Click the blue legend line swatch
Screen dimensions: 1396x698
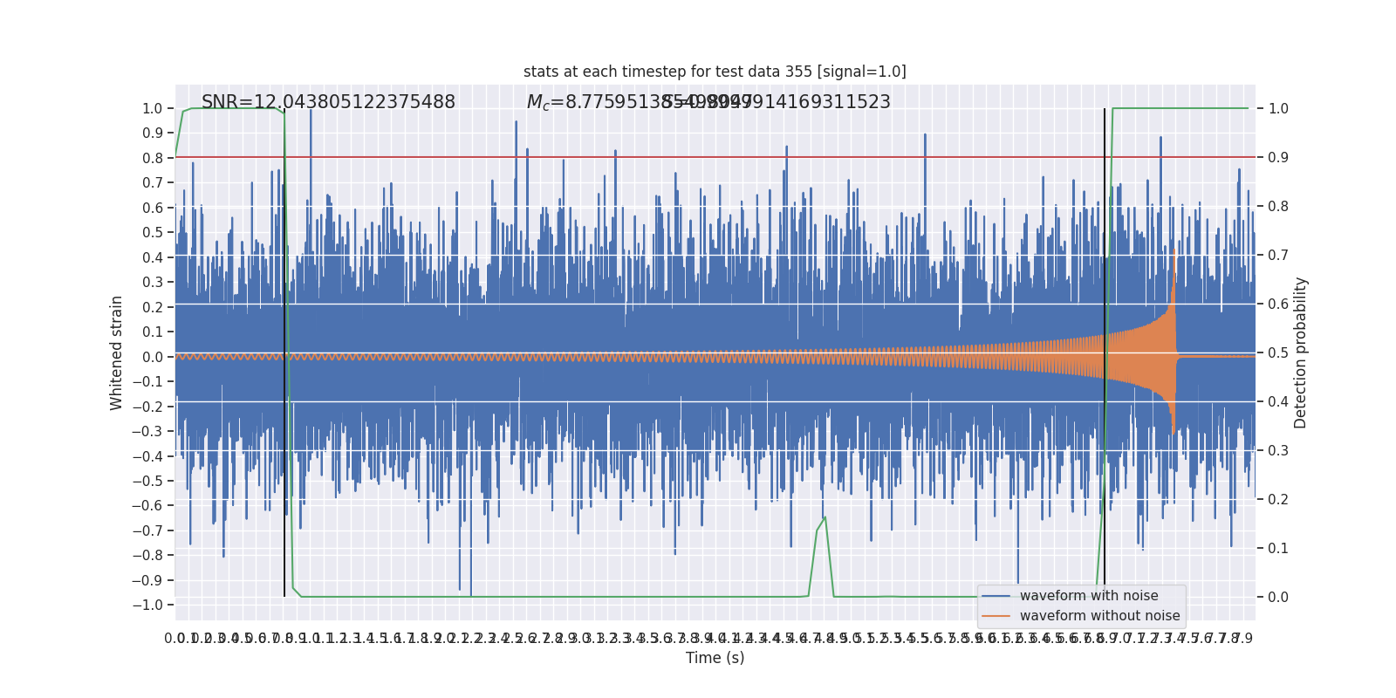pyautogui.click(x=996, y=596)
